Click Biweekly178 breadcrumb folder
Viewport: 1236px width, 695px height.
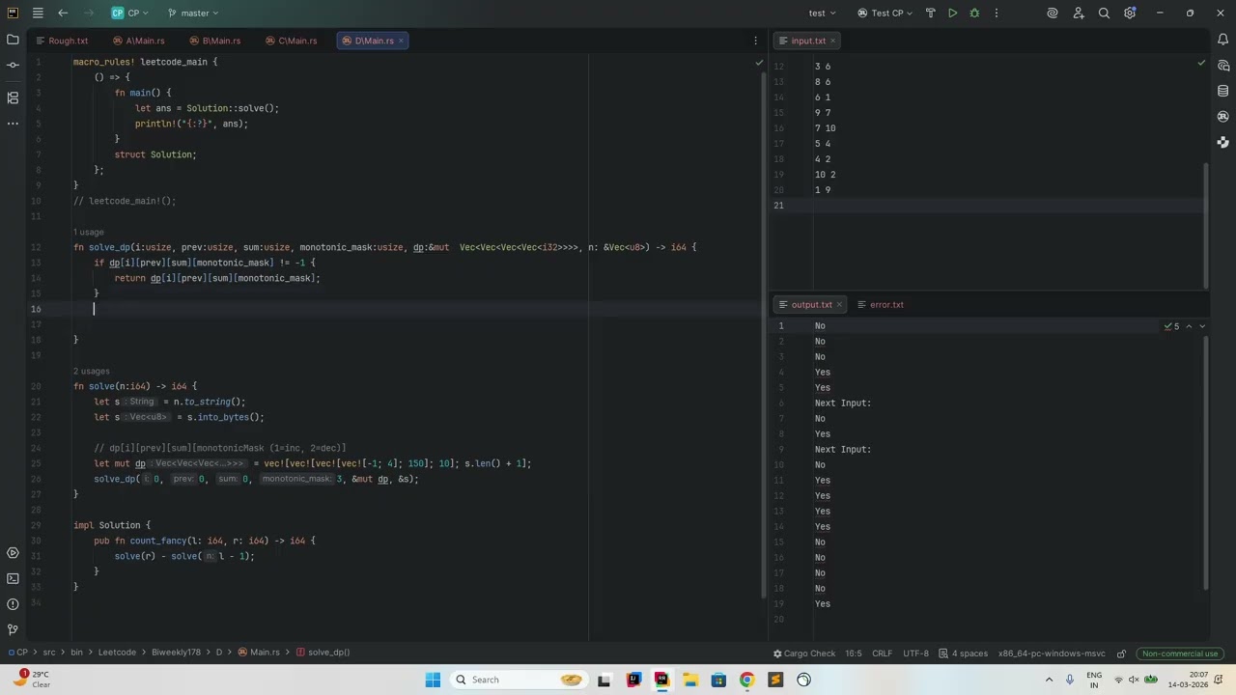174,653
